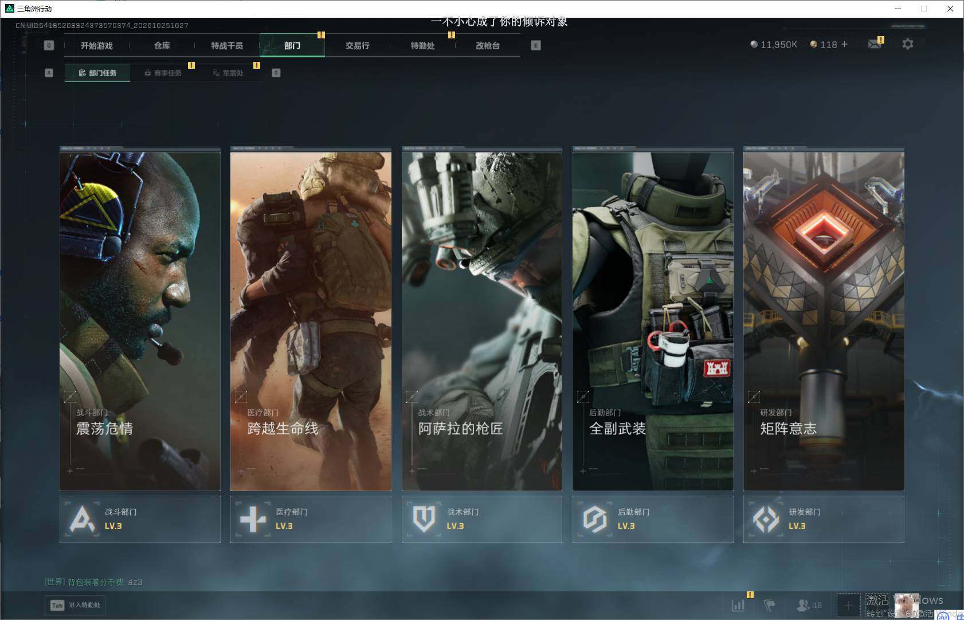Click the 进入特勤处 Tab button
Screen dimensions: 964x620
[x=76, y=605]
